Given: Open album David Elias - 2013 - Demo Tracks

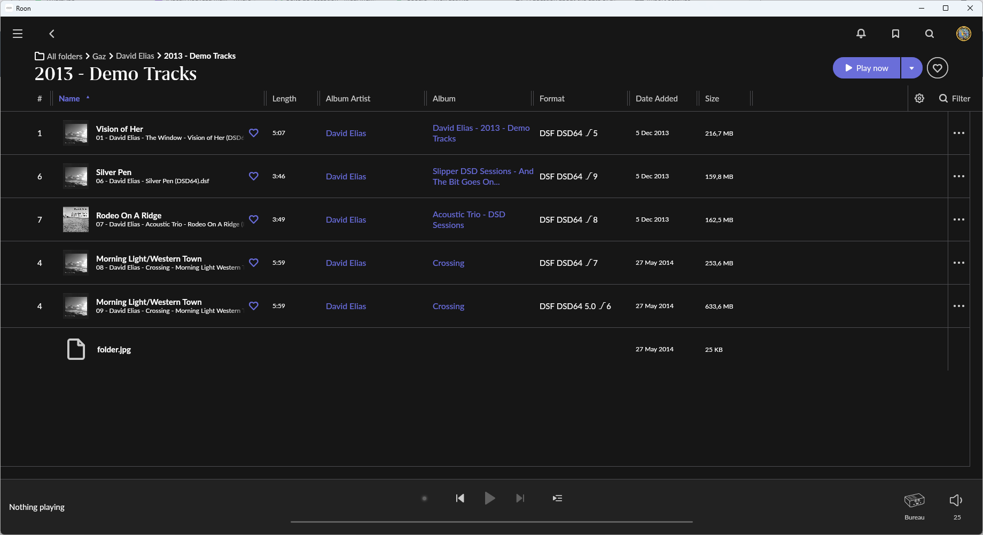Looking at the screenshot, I should 481,133.
